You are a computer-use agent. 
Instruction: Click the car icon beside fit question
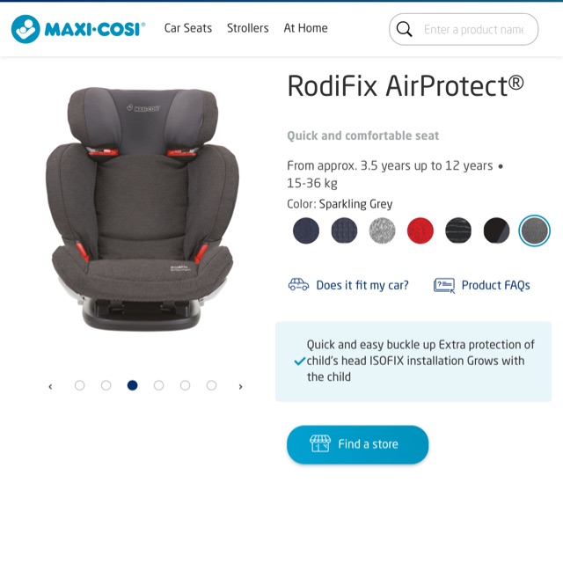[x=298, y=285]
